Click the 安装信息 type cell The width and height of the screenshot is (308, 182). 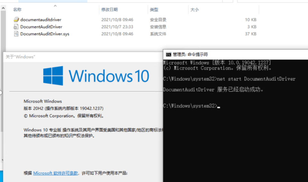(x=158, y=27)
